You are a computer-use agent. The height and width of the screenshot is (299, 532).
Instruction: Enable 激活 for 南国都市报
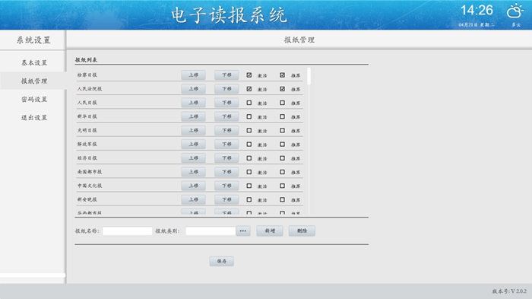pyautogui.click(x=249, y=172)
